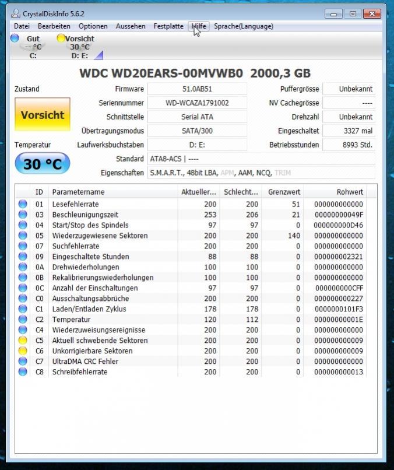Click the status icon of Ausschaltungsabbrüche

pyautogui.click(x=23, y=299)
